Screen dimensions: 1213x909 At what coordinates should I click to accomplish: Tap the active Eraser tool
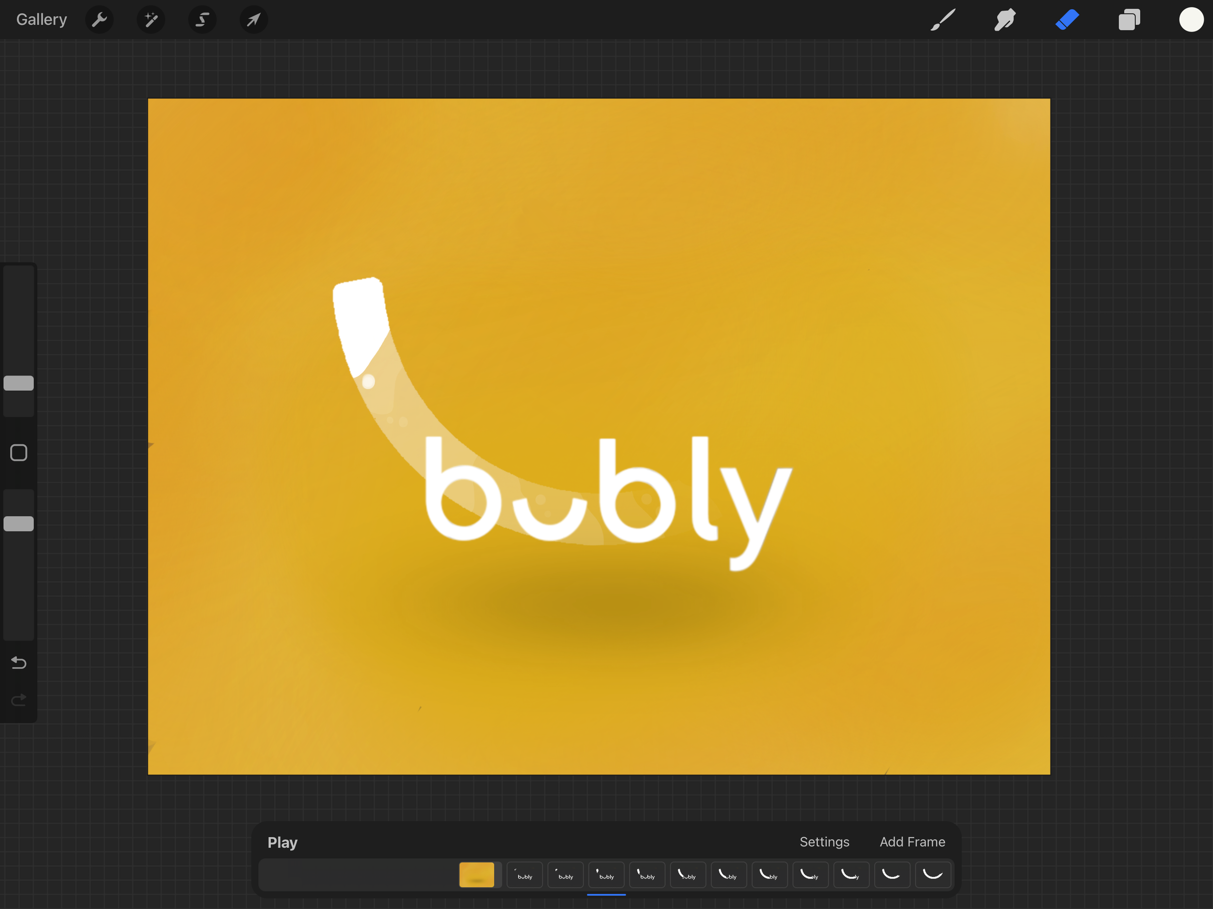coord(1067,20)
